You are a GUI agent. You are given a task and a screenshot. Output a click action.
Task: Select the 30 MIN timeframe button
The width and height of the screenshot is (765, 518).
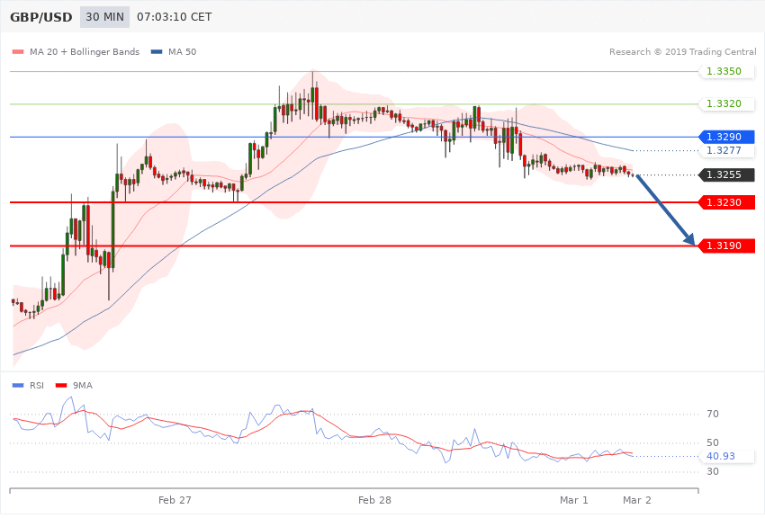[105, 17]
